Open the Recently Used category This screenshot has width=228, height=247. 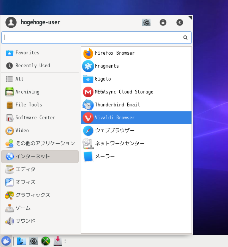tap(40, 65)
